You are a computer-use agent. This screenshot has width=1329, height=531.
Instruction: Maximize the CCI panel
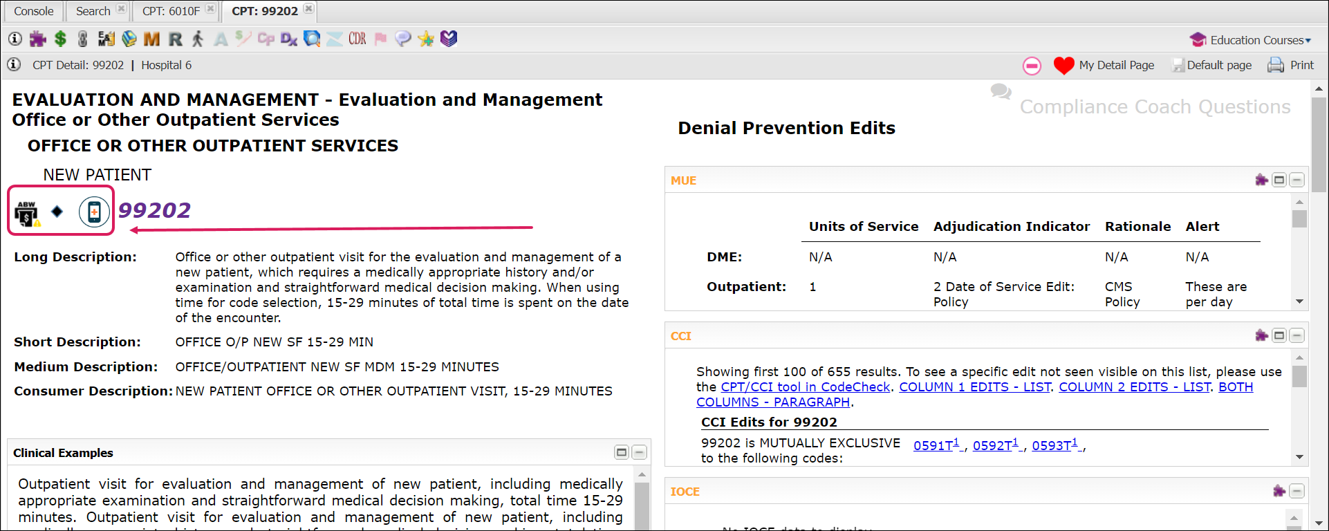coord(1279,336)
